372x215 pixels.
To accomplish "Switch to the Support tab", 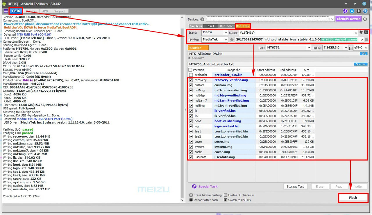I will coord(60,11).
